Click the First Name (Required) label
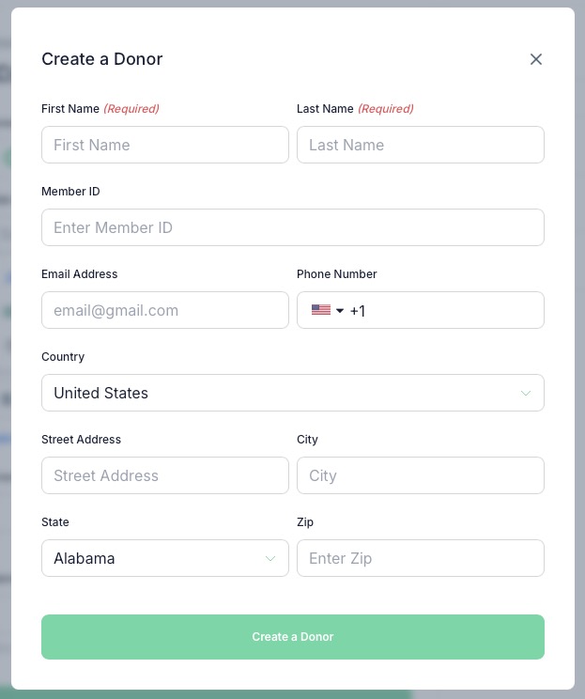The image size is (585, 699). (100, 109)
